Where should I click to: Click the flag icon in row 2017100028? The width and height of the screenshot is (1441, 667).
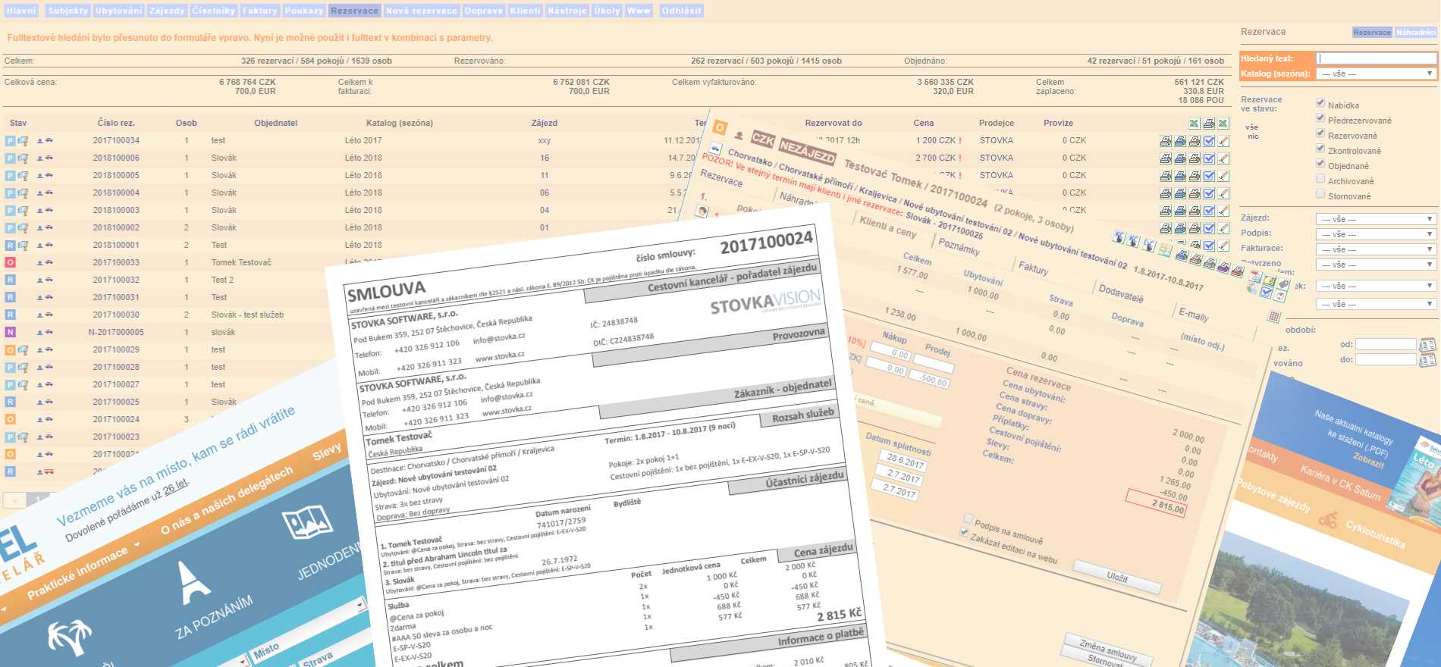[23, 368]
